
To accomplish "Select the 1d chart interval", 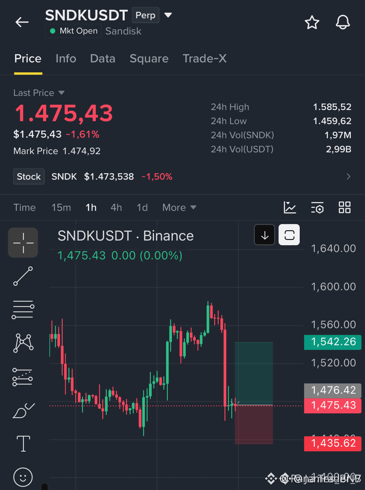I will tap(142, 207).
